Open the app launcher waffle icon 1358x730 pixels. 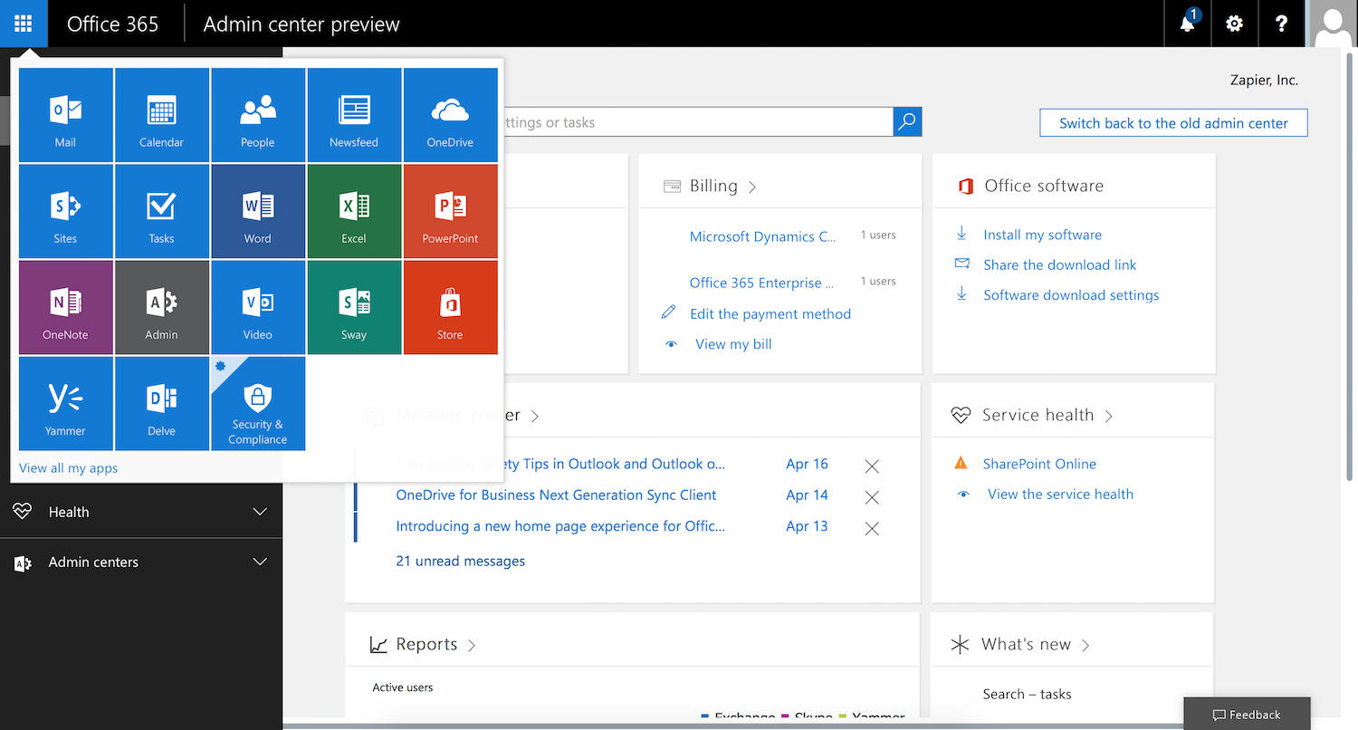24,24
